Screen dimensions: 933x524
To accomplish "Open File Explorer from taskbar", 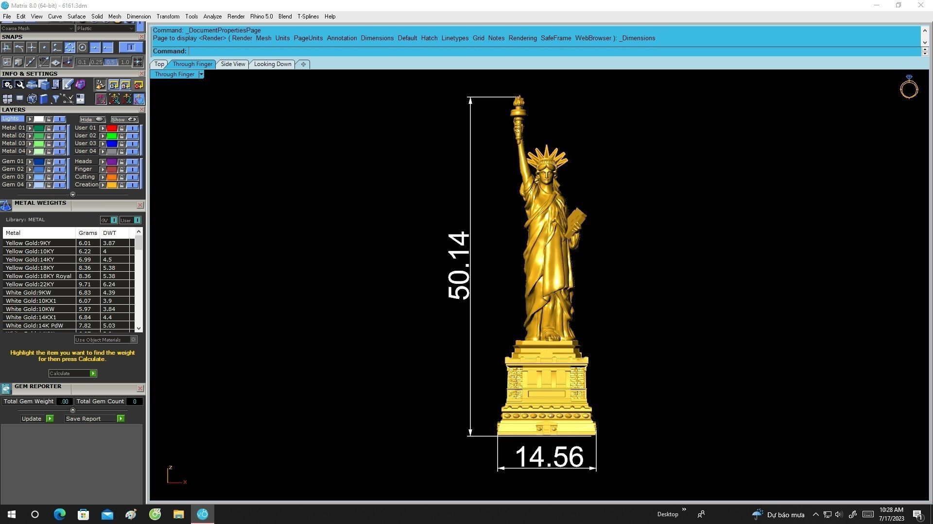I will pos(178,514).
